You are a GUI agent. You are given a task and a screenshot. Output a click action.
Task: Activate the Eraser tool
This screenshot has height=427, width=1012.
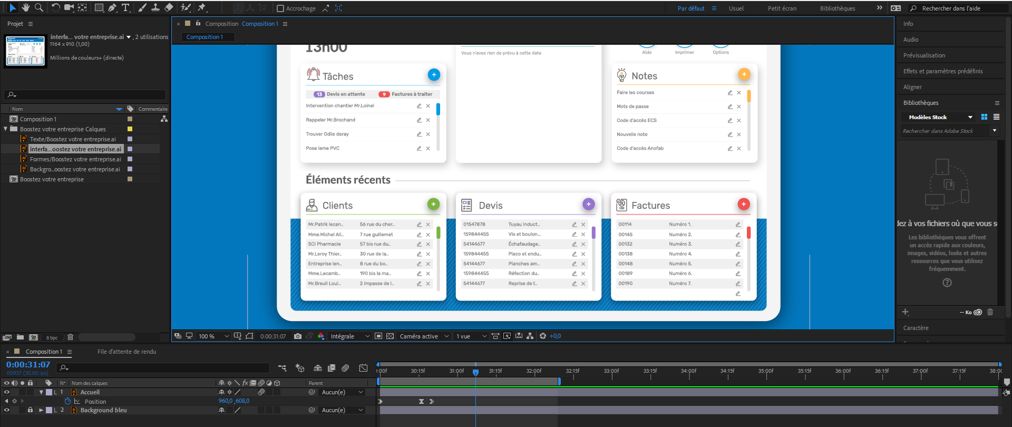click(169, 7)
